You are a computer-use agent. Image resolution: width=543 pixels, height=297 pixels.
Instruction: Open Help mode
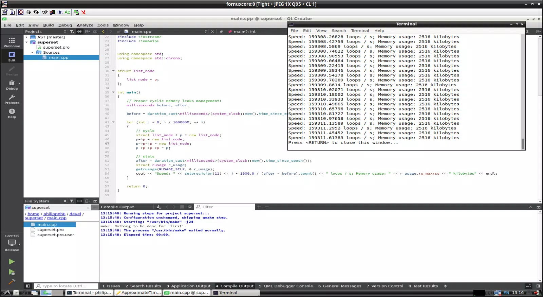pos(12,113)
